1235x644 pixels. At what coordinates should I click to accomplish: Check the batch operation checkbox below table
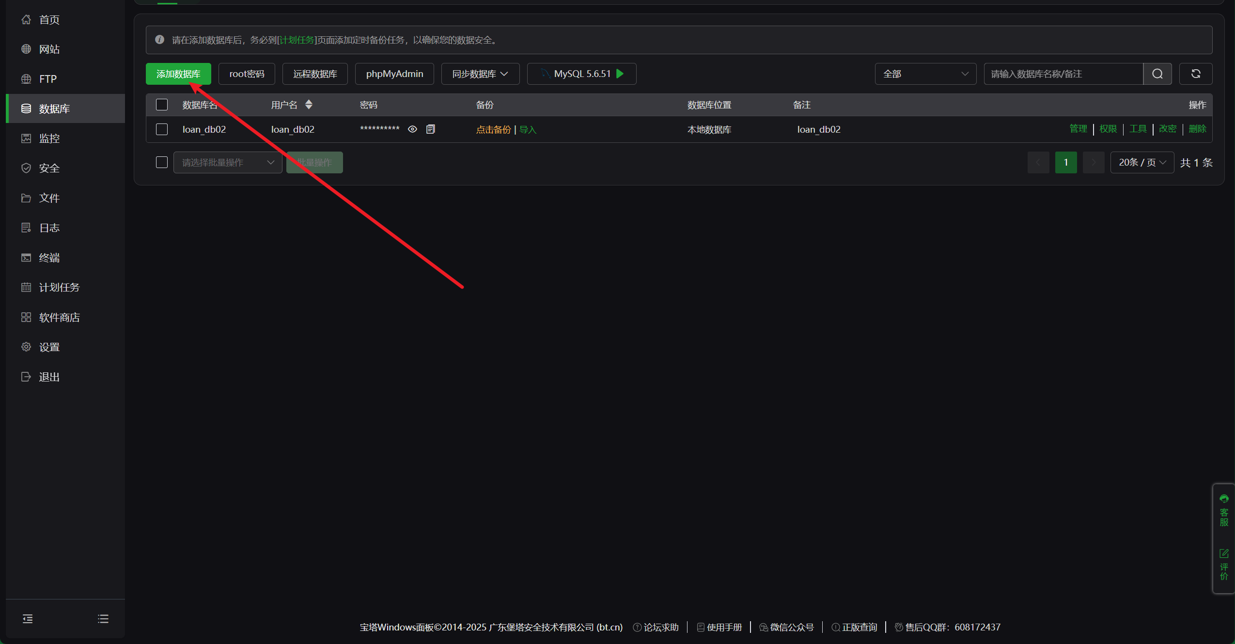pyautogui.click(x=162, y=162)
